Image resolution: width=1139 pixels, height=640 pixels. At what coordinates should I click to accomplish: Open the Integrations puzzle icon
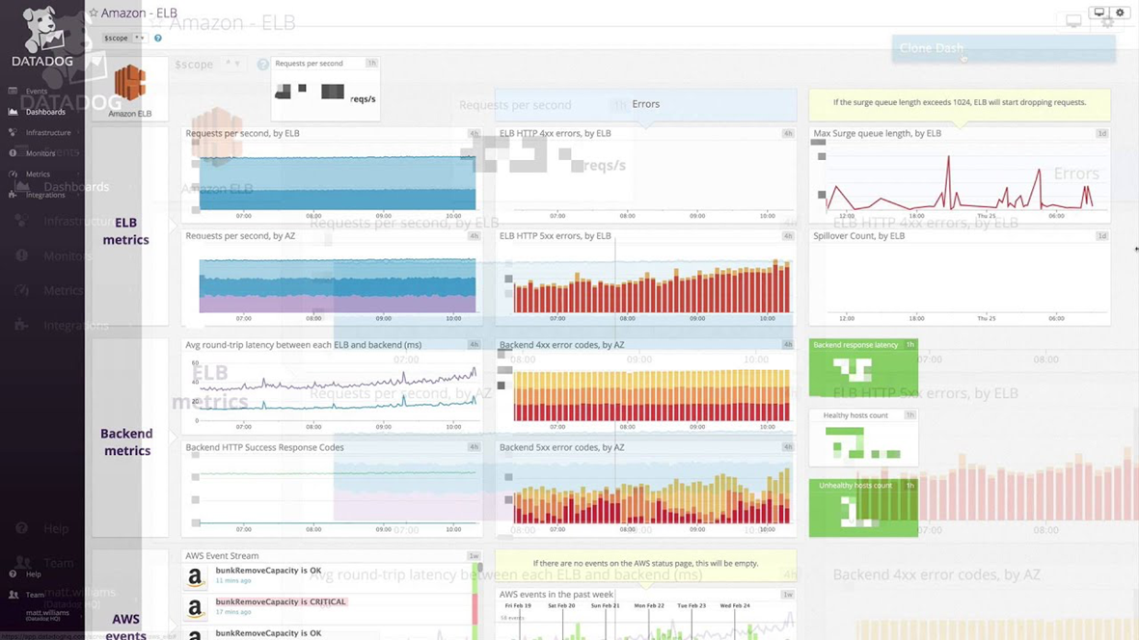(13, 195)
